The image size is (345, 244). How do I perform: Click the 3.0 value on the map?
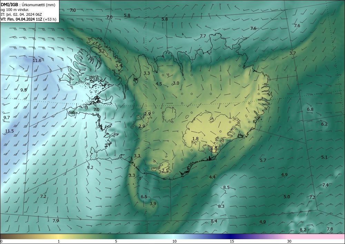click(176, 83)
